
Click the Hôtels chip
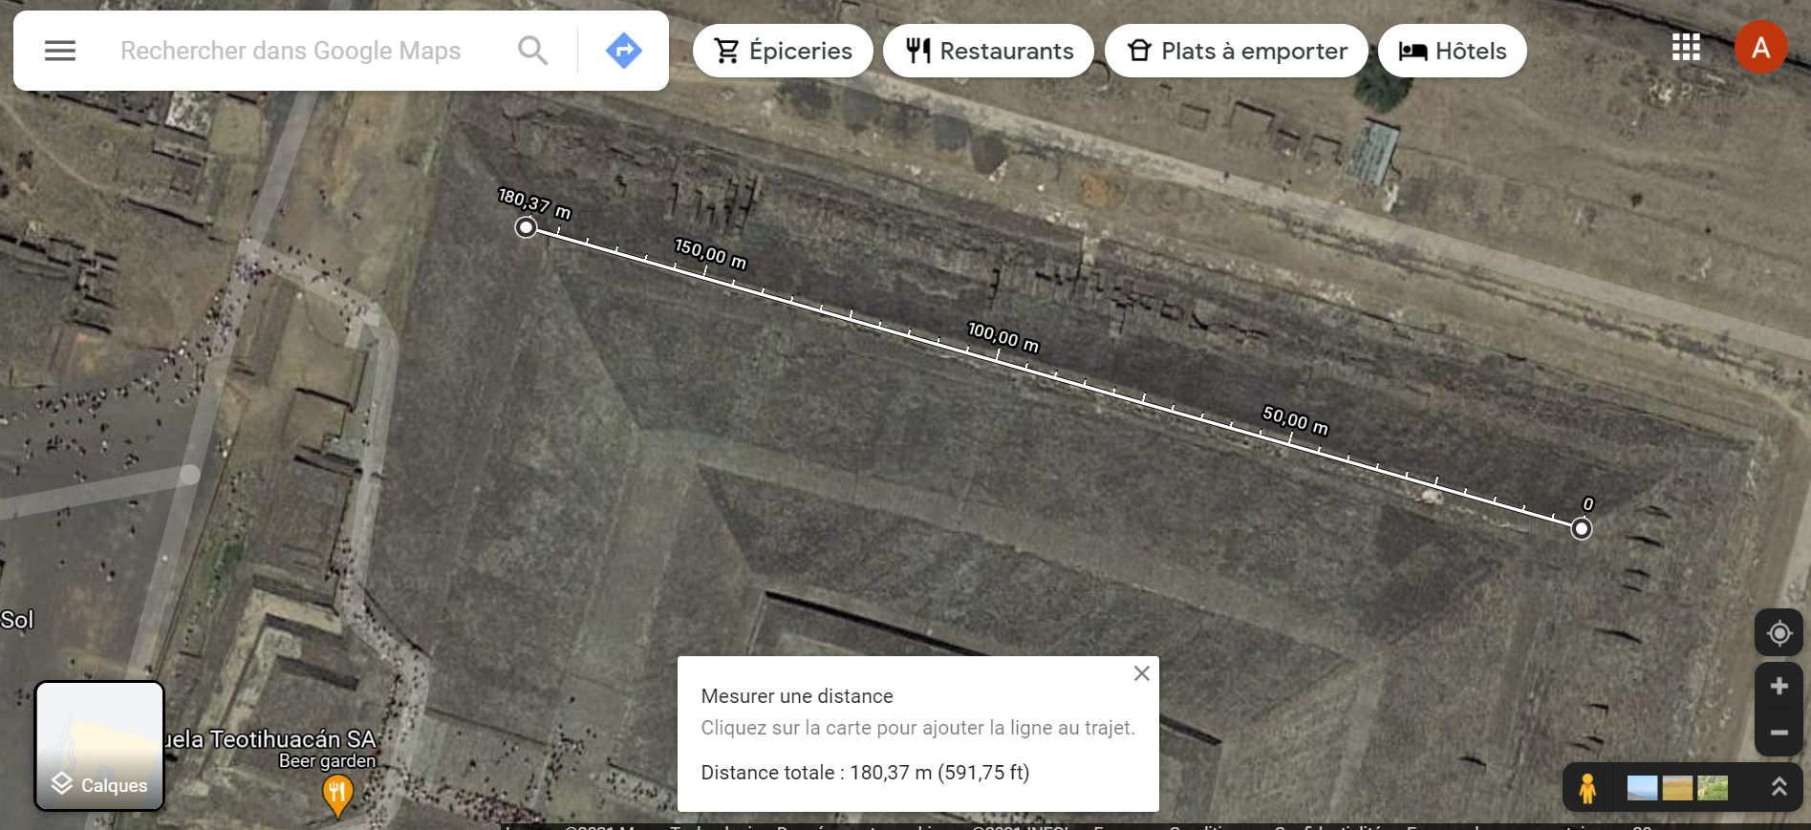pyautogui.click(x=1452, y=51)
